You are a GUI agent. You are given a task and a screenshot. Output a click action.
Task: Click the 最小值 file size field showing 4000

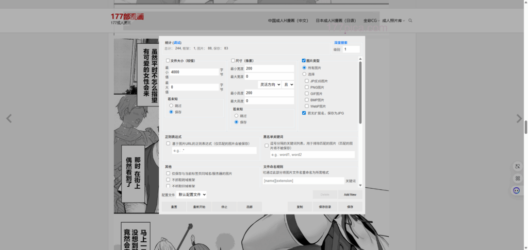[194, 72]
